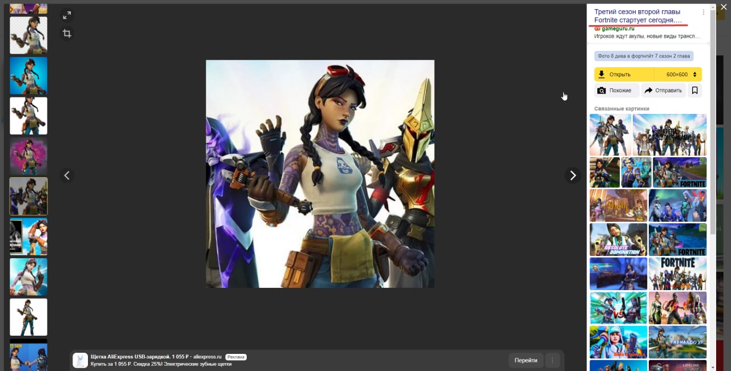This screenshot has height=371, width=731.
Task: Click the share arrow icon on Отправить
Action: click(x=649, y=91)
